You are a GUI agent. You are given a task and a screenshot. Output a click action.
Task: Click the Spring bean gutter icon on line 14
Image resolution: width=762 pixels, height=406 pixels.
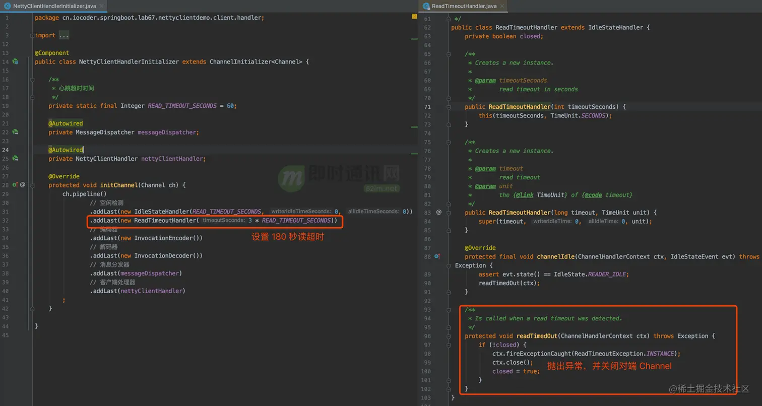15,61
